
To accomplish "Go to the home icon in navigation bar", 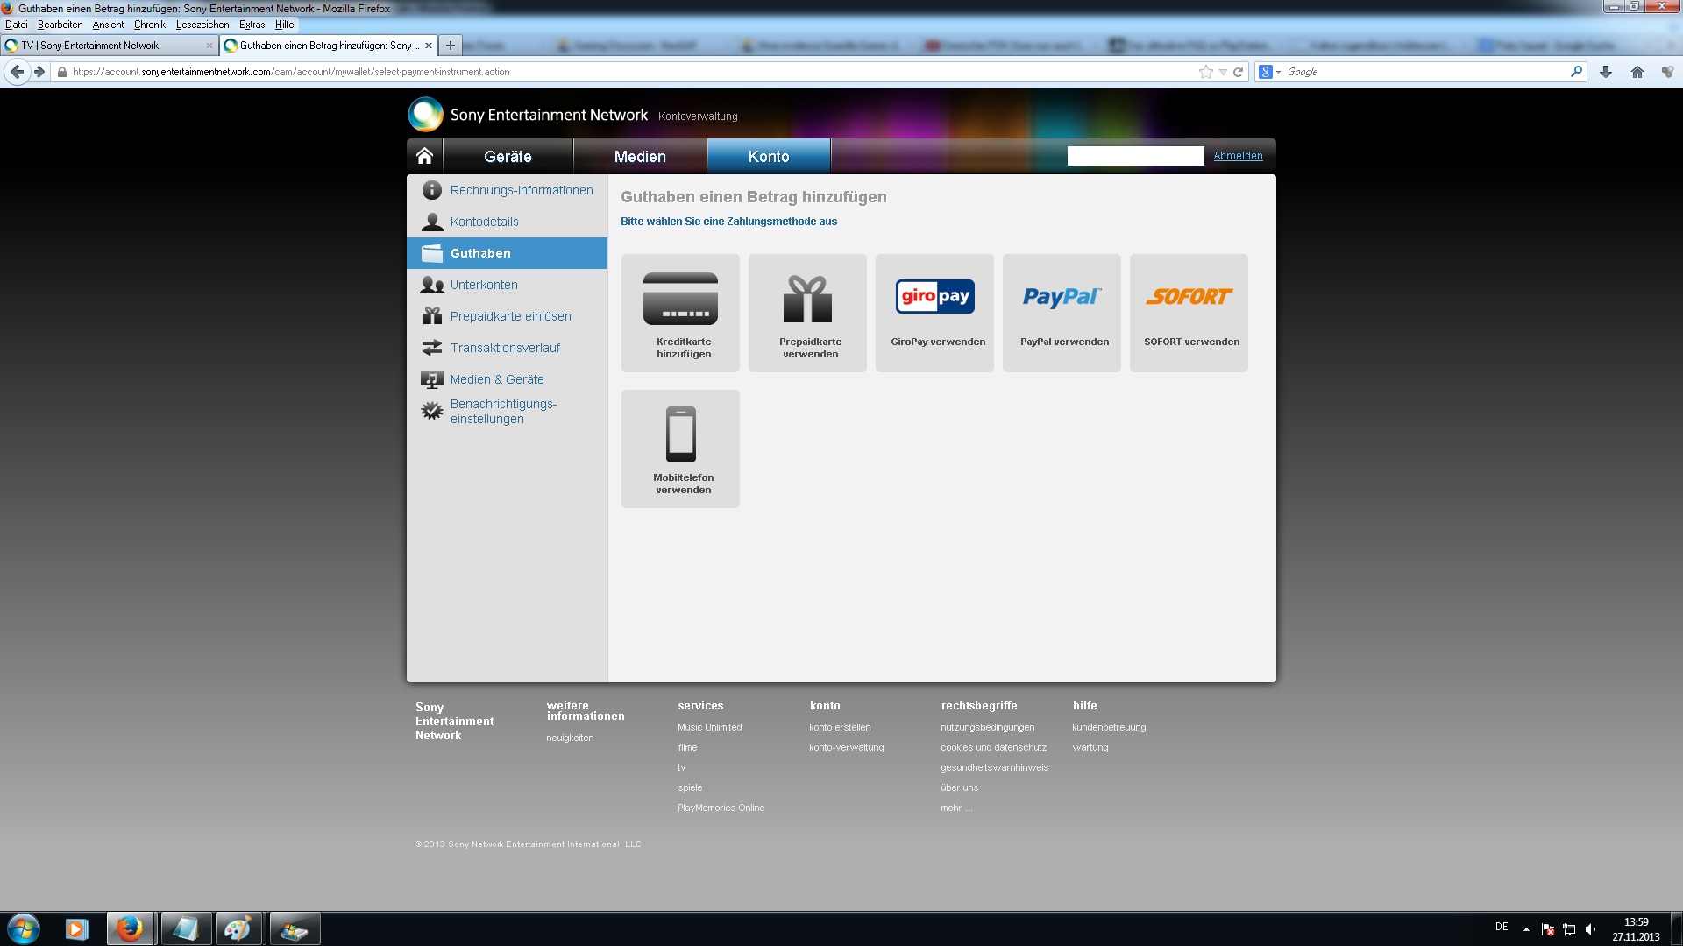I will (425, 156).
